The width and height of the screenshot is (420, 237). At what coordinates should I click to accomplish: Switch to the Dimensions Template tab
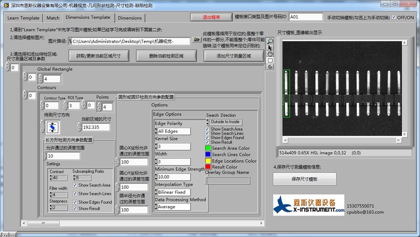[88, 17]
